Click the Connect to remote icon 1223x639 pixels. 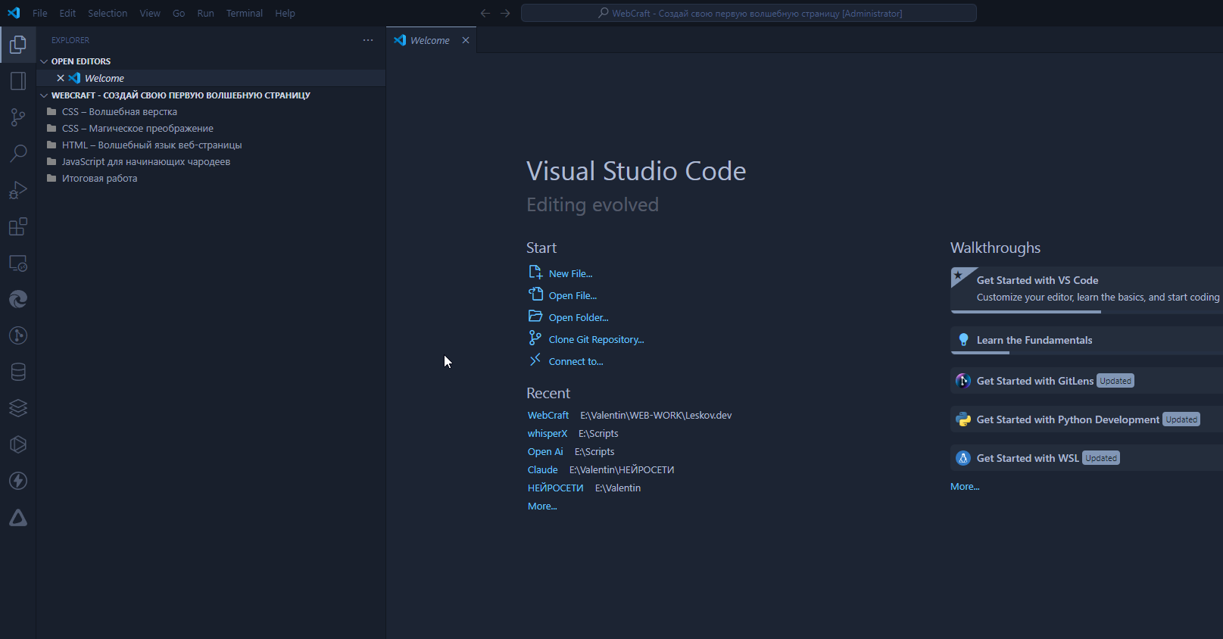click(x=535, y=360)
